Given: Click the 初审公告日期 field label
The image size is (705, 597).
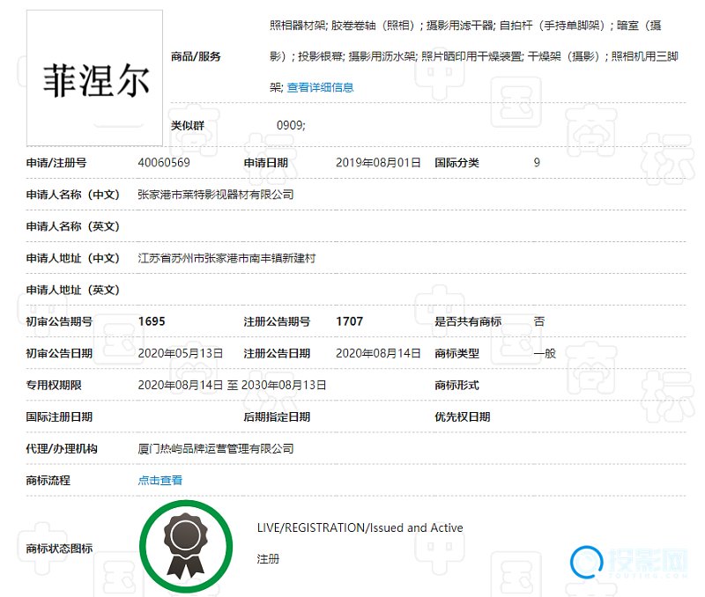Looking at the screenshot, I should click(59, 353).
